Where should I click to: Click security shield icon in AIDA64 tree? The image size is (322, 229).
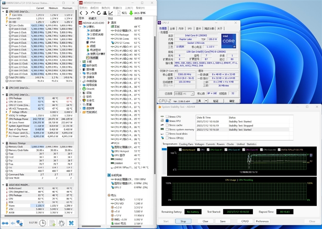pos(84,101)
